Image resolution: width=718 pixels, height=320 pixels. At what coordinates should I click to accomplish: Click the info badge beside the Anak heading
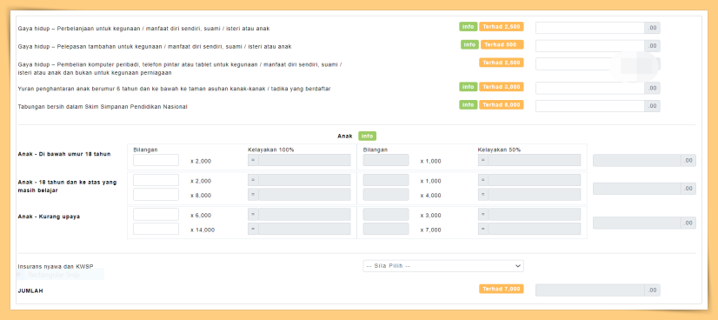pos(367,136)
